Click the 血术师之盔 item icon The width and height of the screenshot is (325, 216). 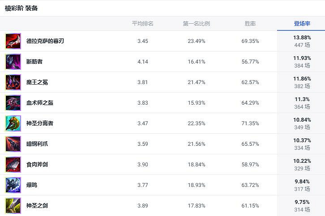coord(13,103)
